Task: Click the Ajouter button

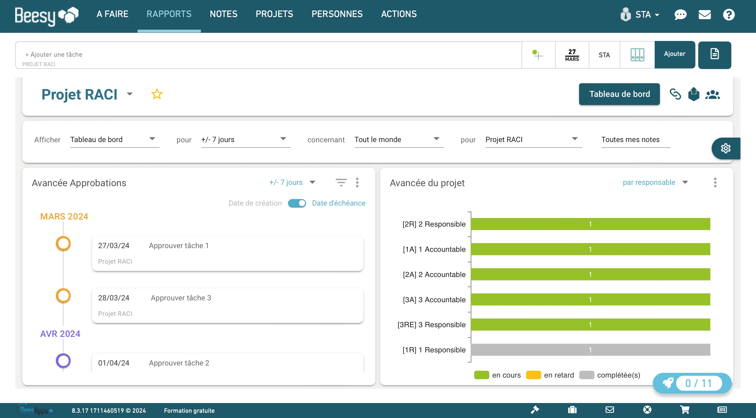Action: [x=674, y=54]
